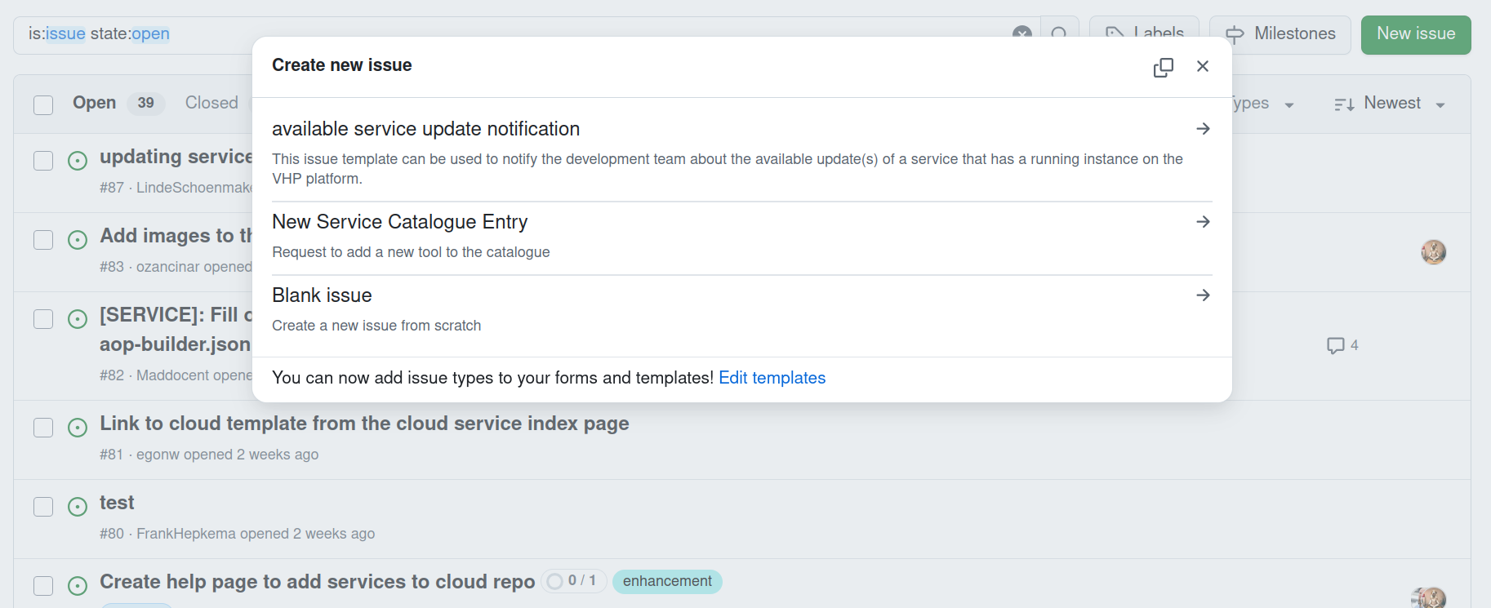This screenshot has width=1491, height=608.
Task: Clear the issue search filter
Action: click(1021, 33)
